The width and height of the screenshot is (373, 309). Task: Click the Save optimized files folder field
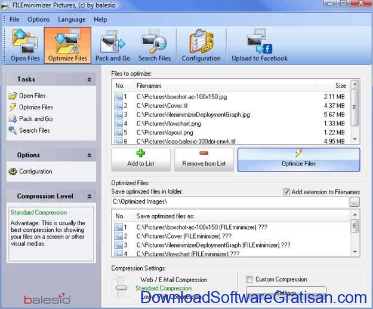(230, 202)
